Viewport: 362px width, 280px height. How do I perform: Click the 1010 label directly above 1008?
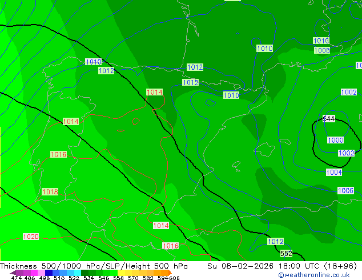click(x=321, y=41)
